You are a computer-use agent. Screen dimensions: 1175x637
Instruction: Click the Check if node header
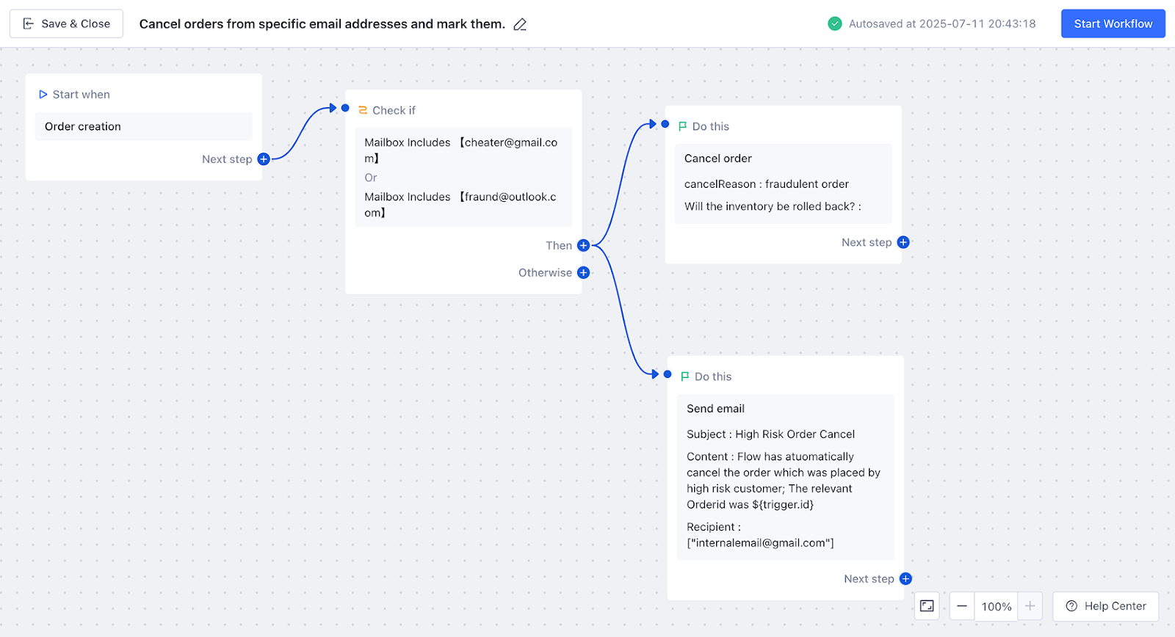coord(394,110)
